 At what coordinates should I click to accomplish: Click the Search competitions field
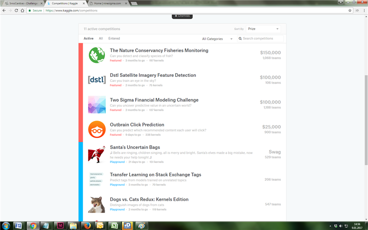tap(262, 39)
